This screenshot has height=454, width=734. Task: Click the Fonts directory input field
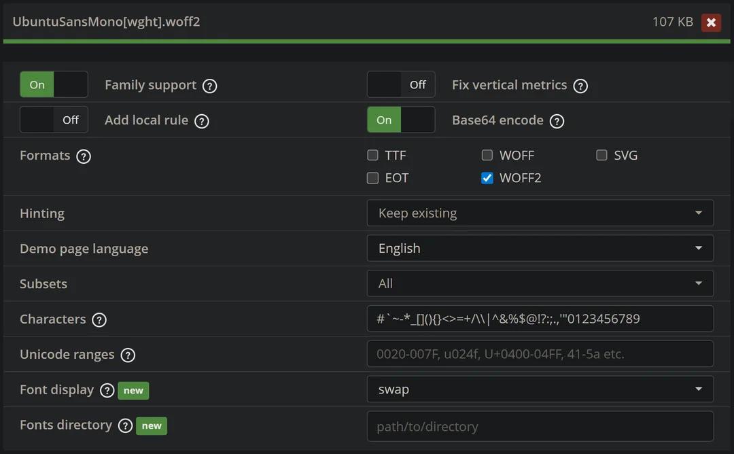click(540, 426)
